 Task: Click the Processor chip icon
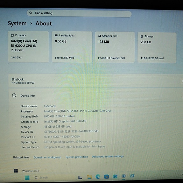pyautogui.click(x=12, y=35)
